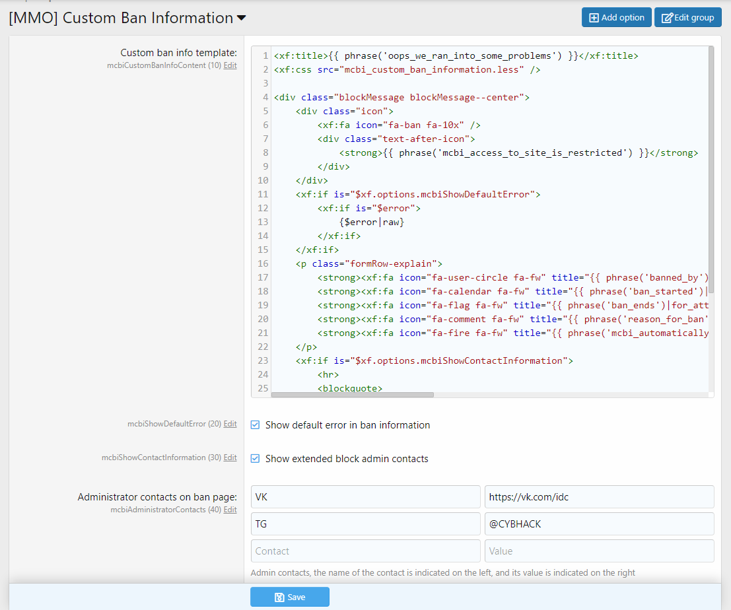Click the pencil icon on Edit group

(x=667, y=18)
